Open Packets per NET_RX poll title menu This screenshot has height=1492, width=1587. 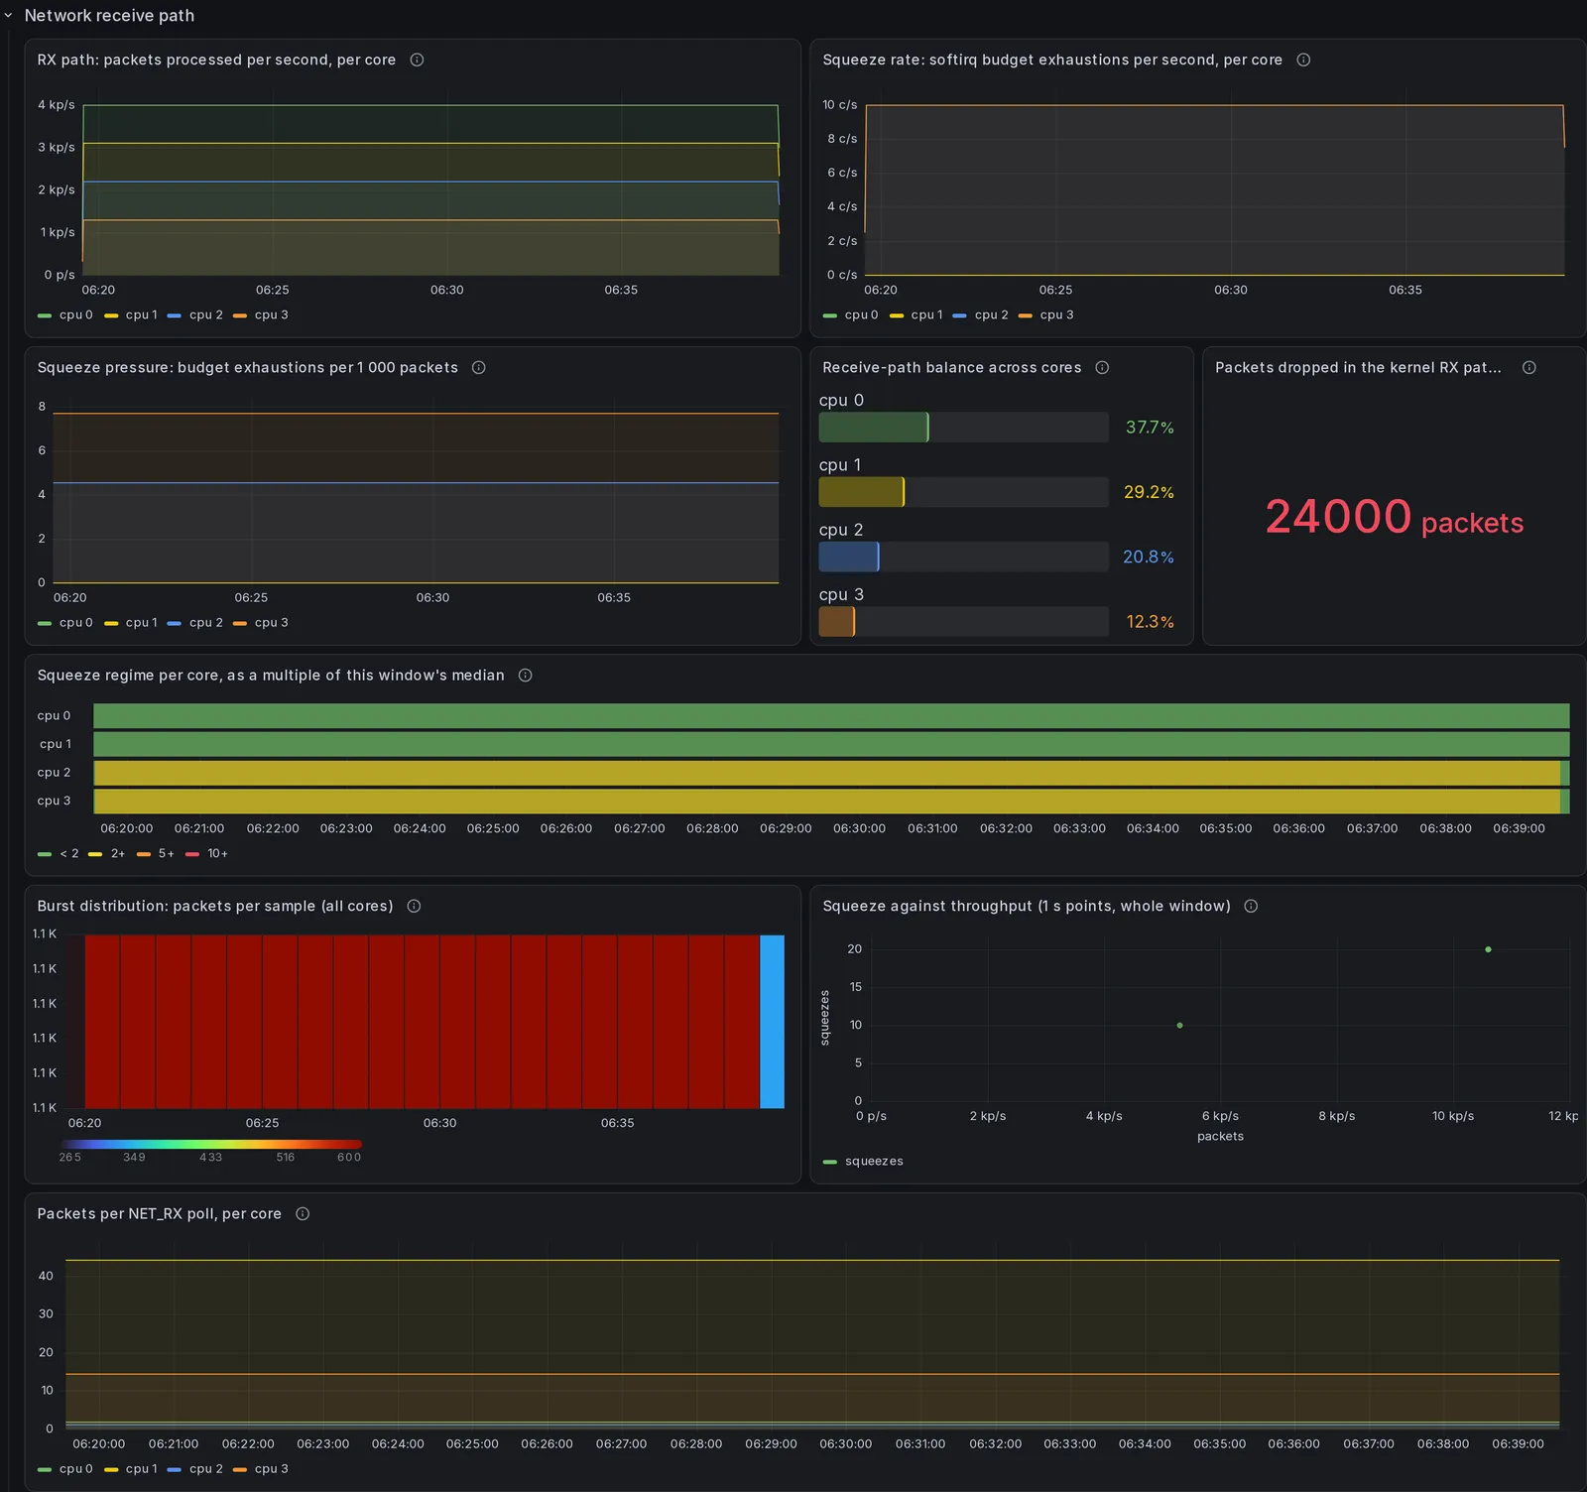coord(160,1214)
